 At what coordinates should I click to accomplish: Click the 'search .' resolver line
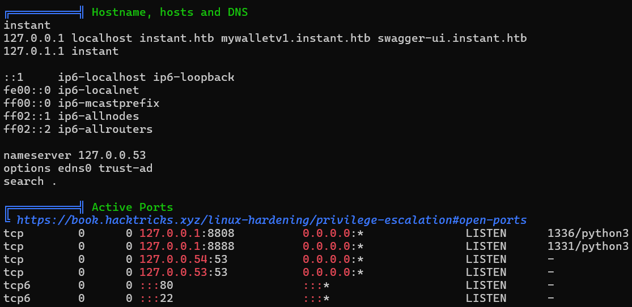[x=30, y=181]
